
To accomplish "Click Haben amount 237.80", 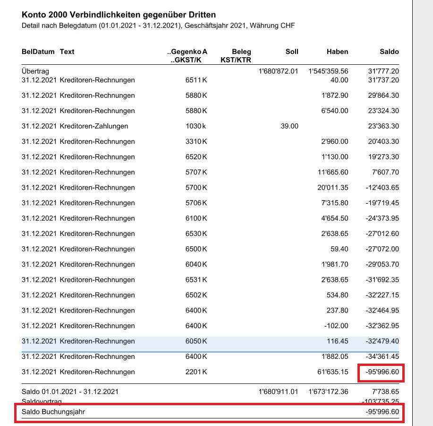I will (x=338, y=311).
